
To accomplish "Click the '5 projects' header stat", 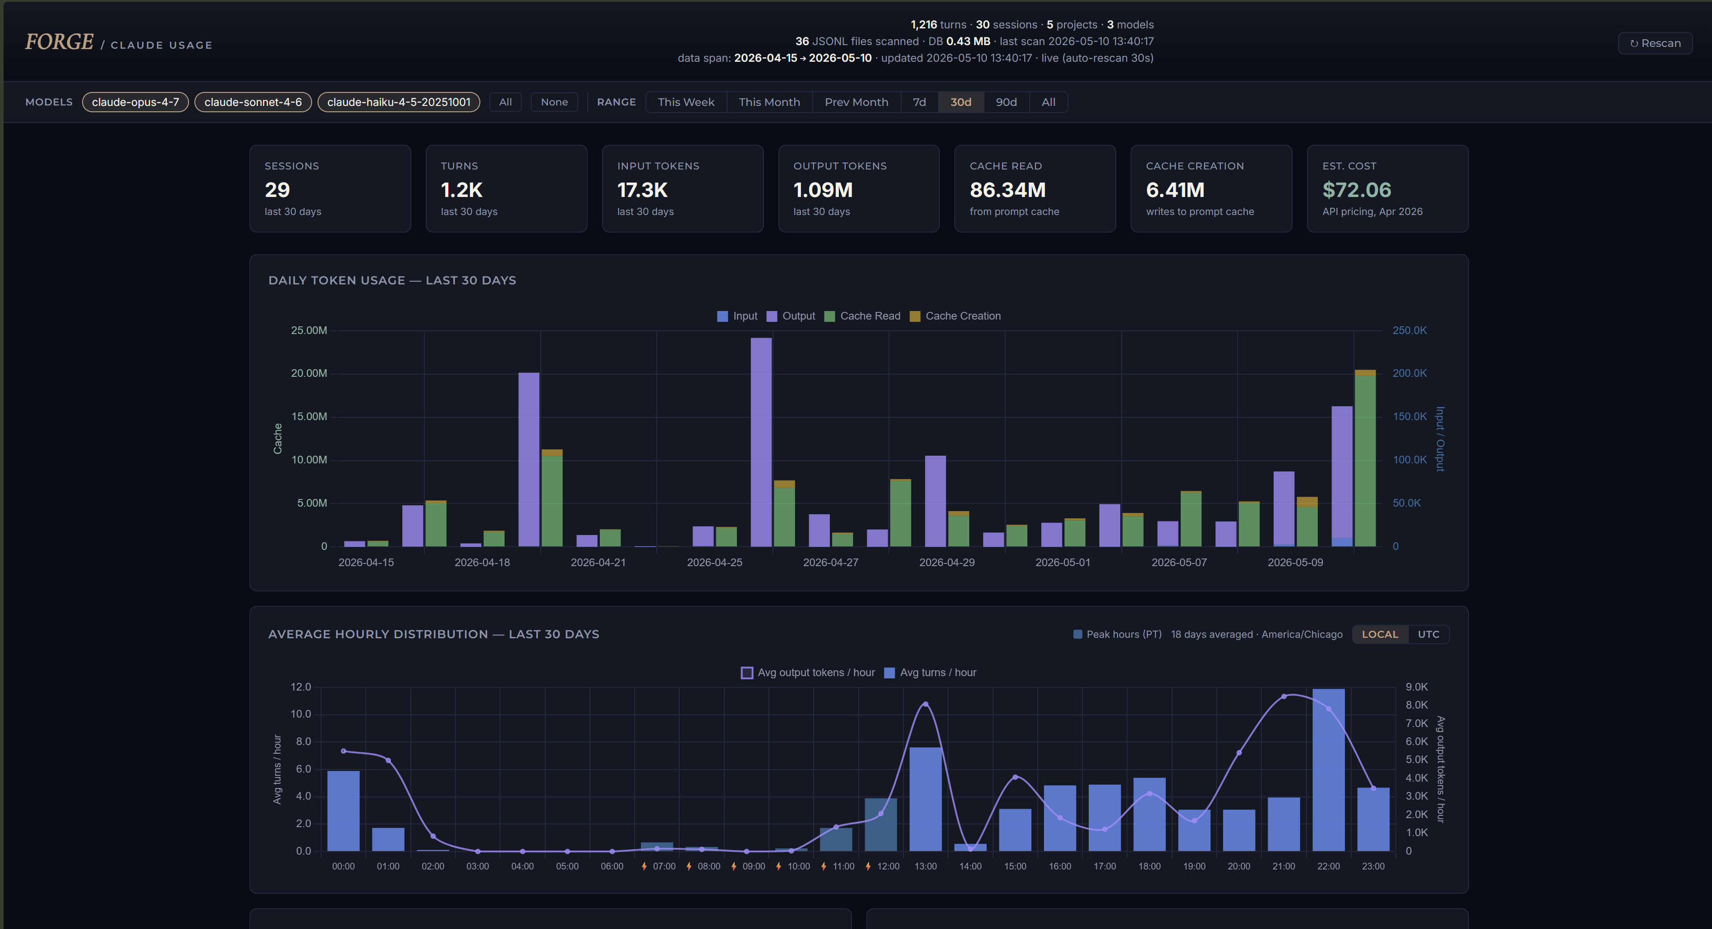I will coord(1072,25).
